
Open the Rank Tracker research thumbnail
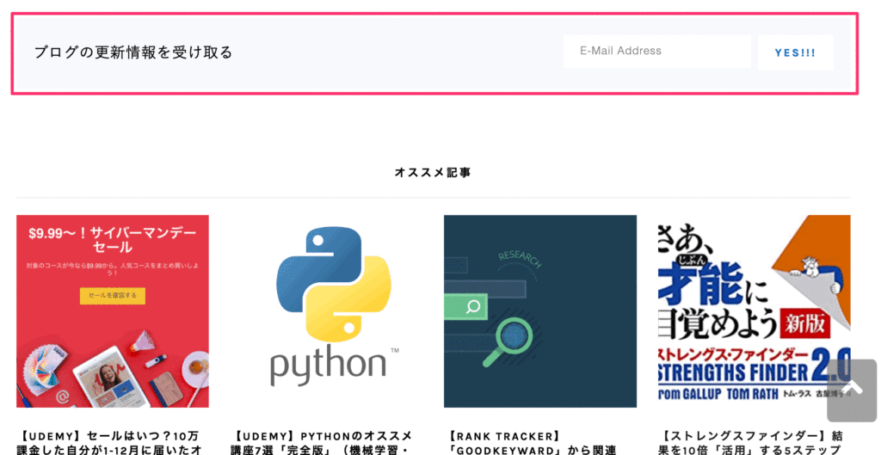coord(540,311)
